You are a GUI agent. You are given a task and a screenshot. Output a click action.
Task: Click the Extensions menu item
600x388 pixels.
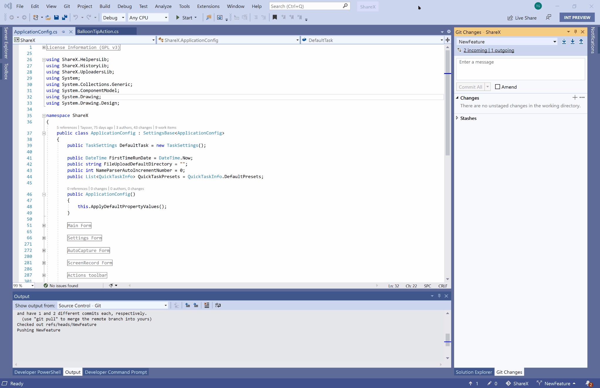tap(208, 6)
